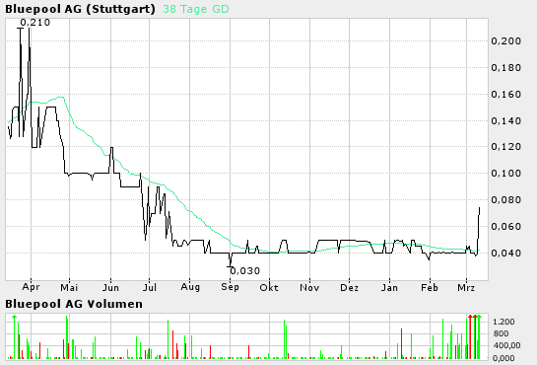Select the Jul month axis label
The width and height of the screenshot is (537, 365).
click(x=150, y=287)
